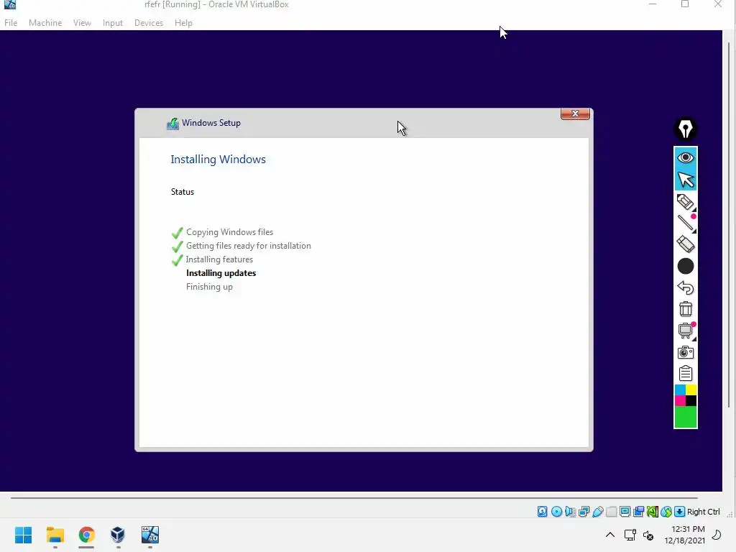Click the horizontal scrollbar below the VM
Screen dimensions: 736x552
coord(354,497)
